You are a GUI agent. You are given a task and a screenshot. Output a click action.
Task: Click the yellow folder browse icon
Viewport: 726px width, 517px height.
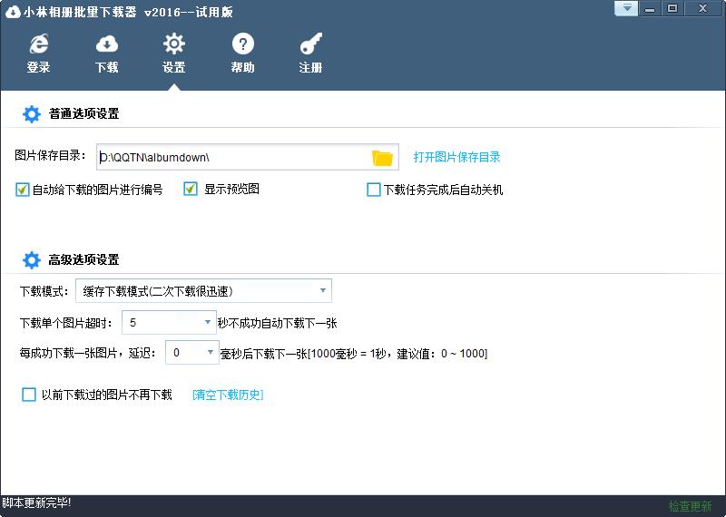click(x=382, y=158)
